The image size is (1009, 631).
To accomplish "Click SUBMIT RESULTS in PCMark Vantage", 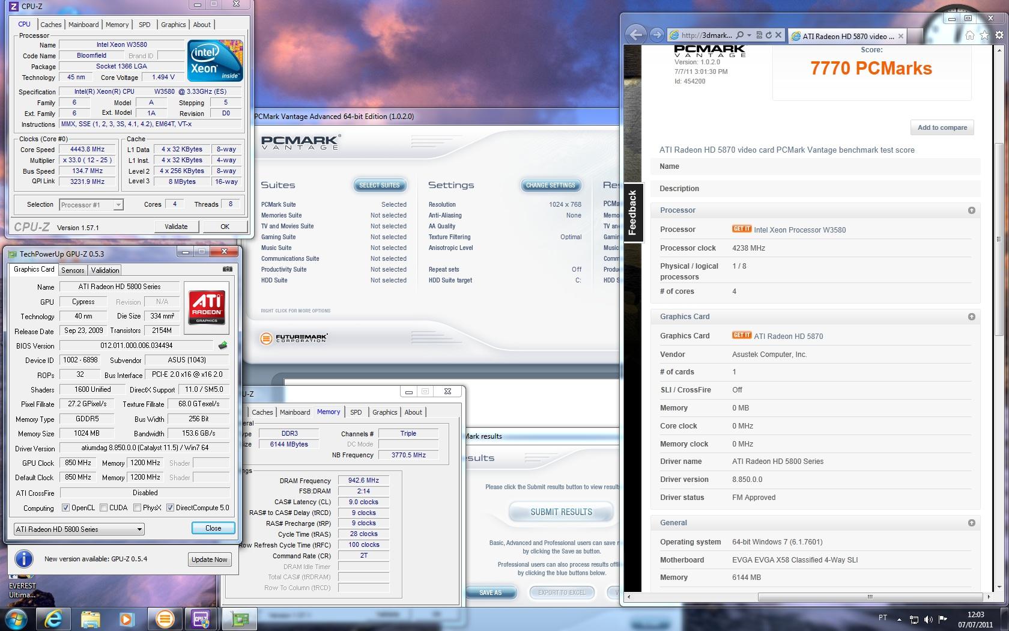I will [561, 512].
